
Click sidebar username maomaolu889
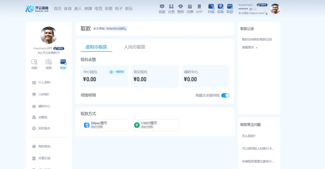click(x=43, y=48)
